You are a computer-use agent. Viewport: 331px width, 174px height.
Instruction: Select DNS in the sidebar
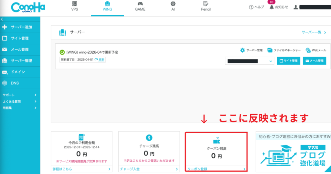20,83
